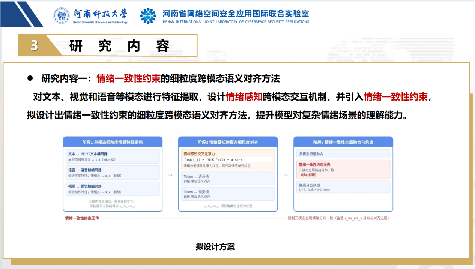The height and width of the screenshot is (269, 475).
Task: Click the 帧级动作特征；情绪头 → s_v line
Action: tap(95, 192)
